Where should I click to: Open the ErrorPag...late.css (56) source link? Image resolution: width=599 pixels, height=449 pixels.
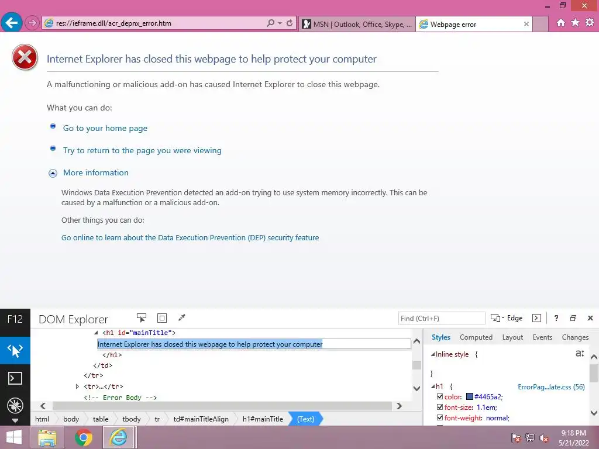point(551,387)
